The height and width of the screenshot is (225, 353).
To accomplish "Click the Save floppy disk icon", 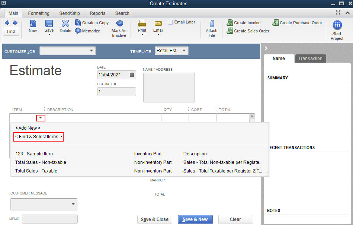I will pyautogui.click(x=49, y=23).
